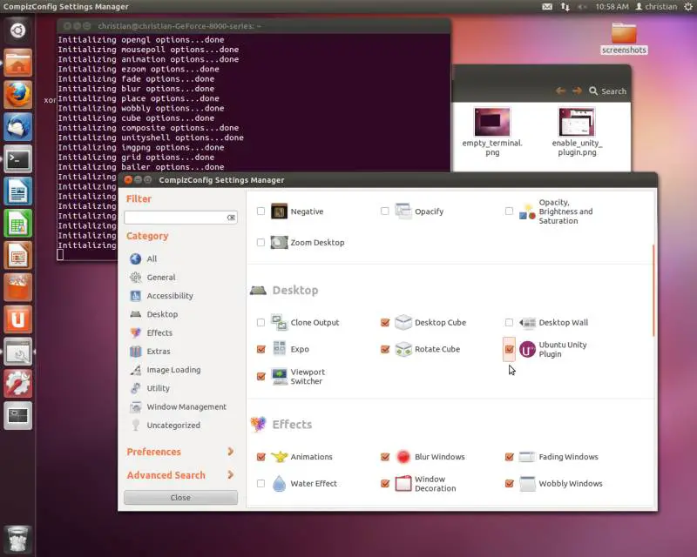This screenshot has height=557, width=697.
Task: Uncheck the Blur Windows checkbox
Action: click(x=385, y=457)
